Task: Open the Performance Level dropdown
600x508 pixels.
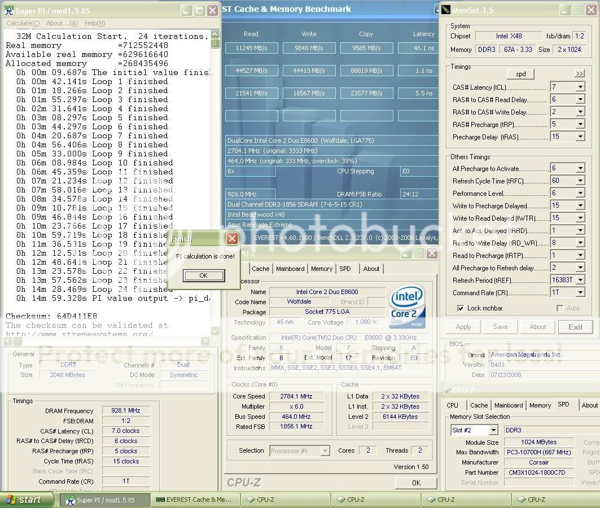Action: tap(580, 193)
